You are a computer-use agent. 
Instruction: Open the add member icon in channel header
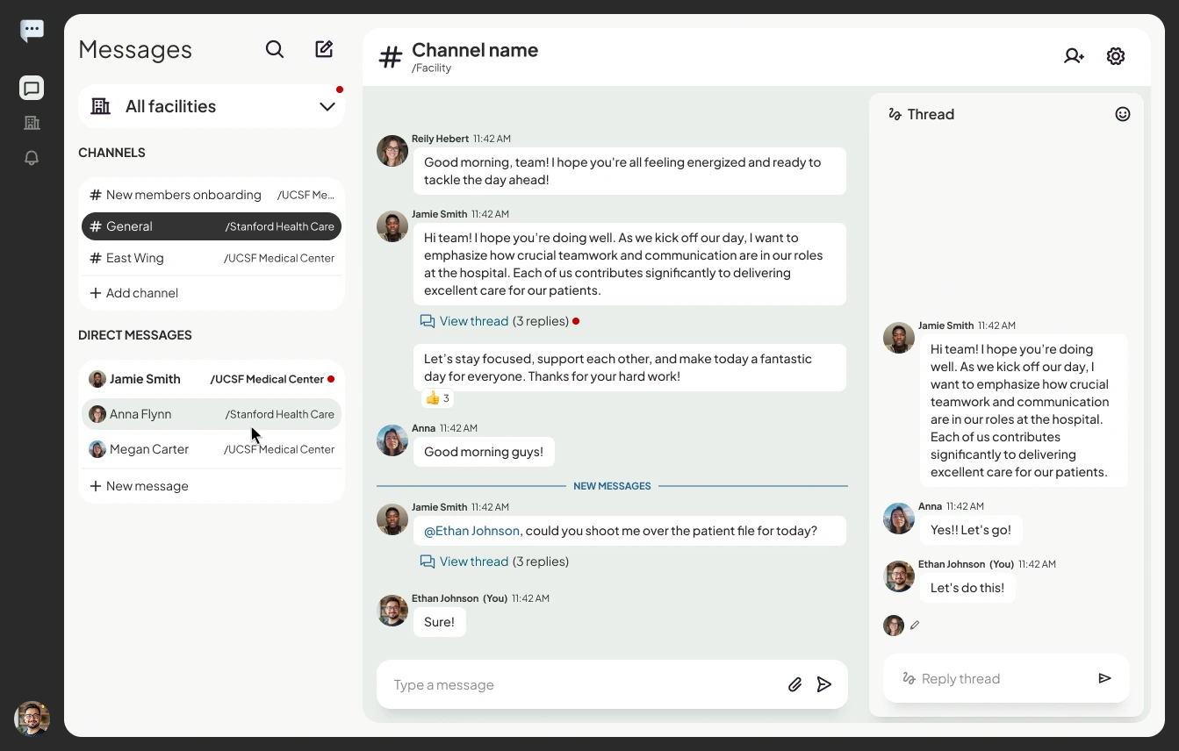[x=1074, y=56]
